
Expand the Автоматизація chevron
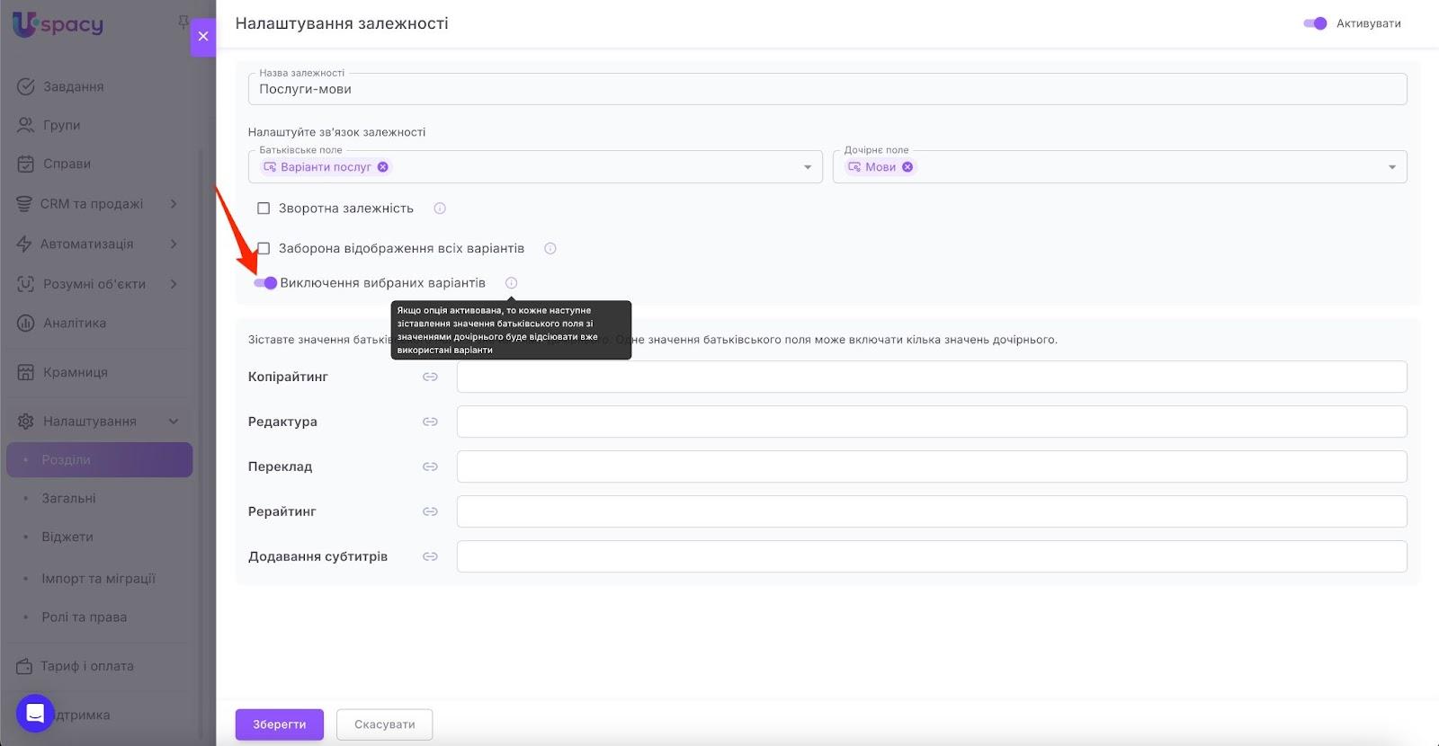tap(174, 244)
